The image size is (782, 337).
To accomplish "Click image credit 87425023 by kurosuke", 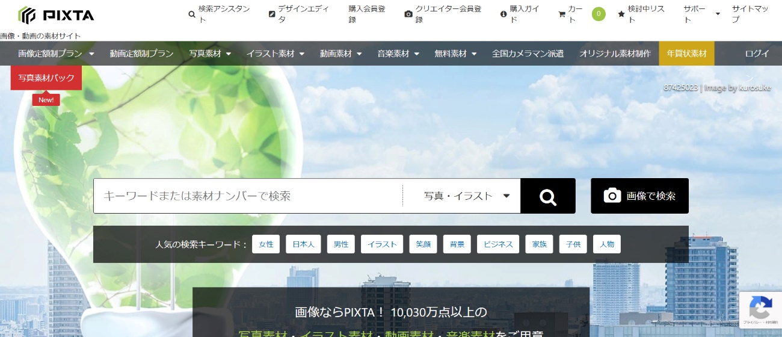I will (717, 88).
